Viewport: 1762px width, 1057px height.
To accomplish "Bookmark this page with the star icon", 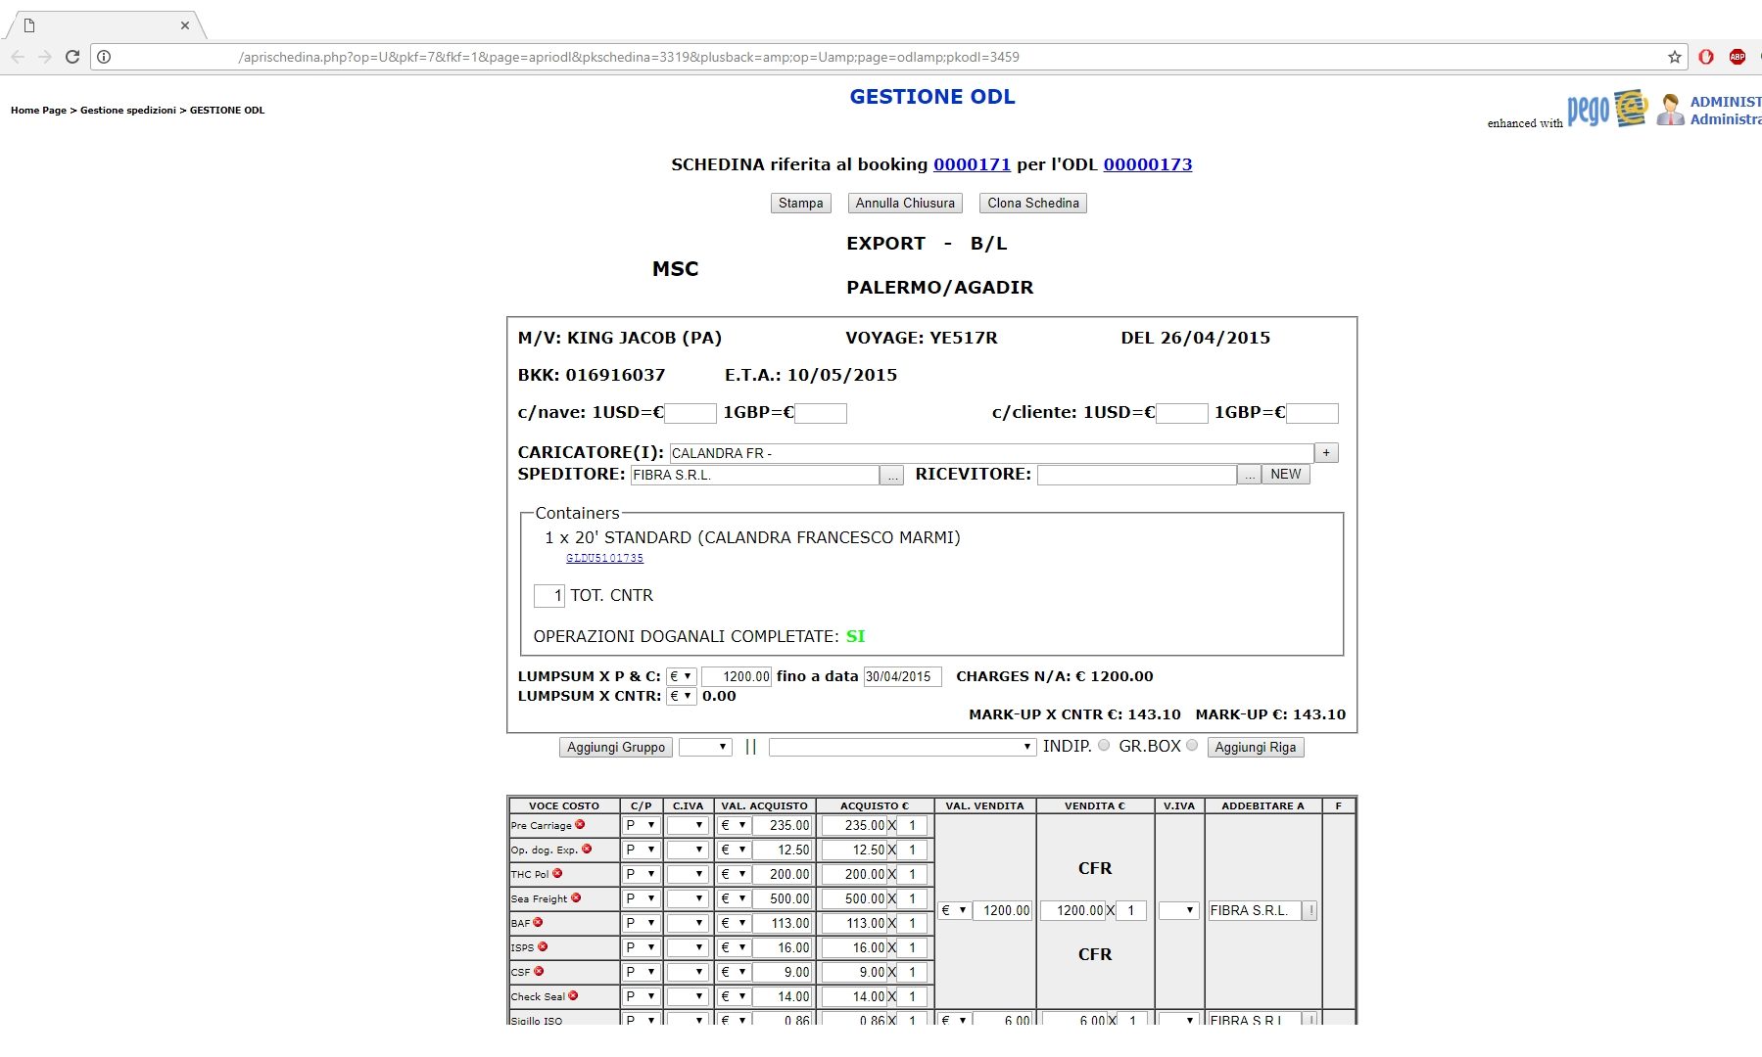I will (x=1675, y=57).
